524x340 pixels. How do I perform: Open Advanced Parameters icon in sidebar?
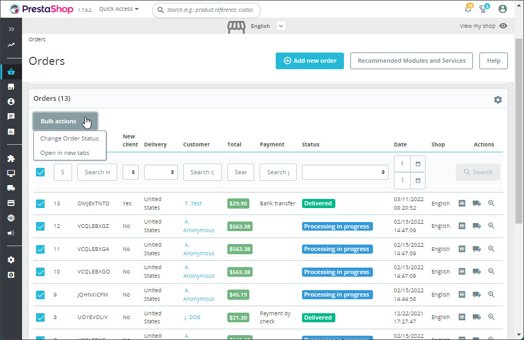11,275
